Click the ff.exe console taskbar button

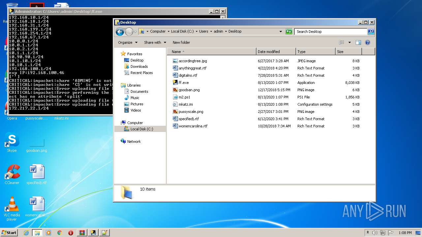tap(93, 233)
